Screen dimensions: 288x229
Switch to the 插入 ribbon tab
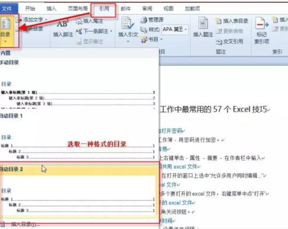click(x=51, y=8)
